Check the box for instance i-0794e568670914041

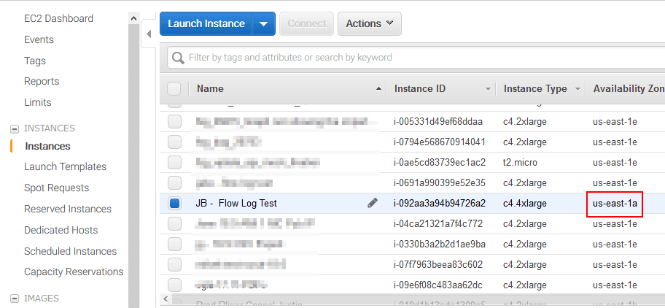point(174,142)
